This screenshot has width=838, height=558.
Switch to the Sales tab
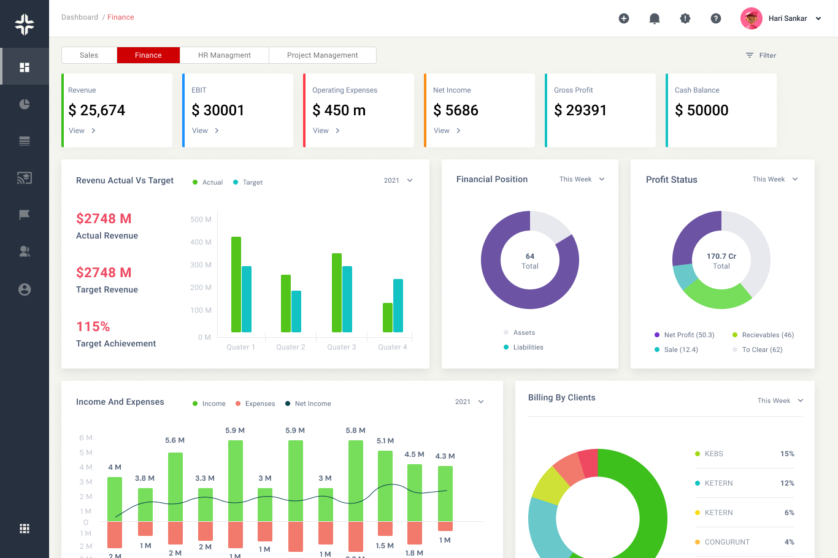(89, 55)
